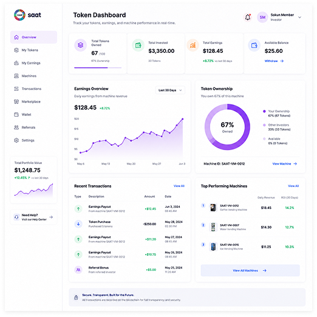Expand the Sokun Member account menu chevron

pyautogui.click(x=299, y=18)
